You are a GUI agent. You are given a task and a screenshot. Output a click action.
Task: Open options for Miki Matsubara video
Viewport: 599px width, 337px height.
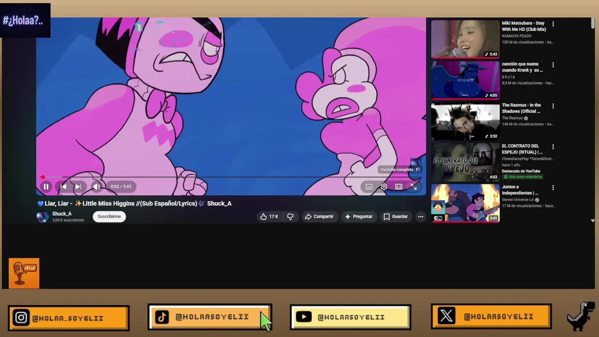(553, 24)
